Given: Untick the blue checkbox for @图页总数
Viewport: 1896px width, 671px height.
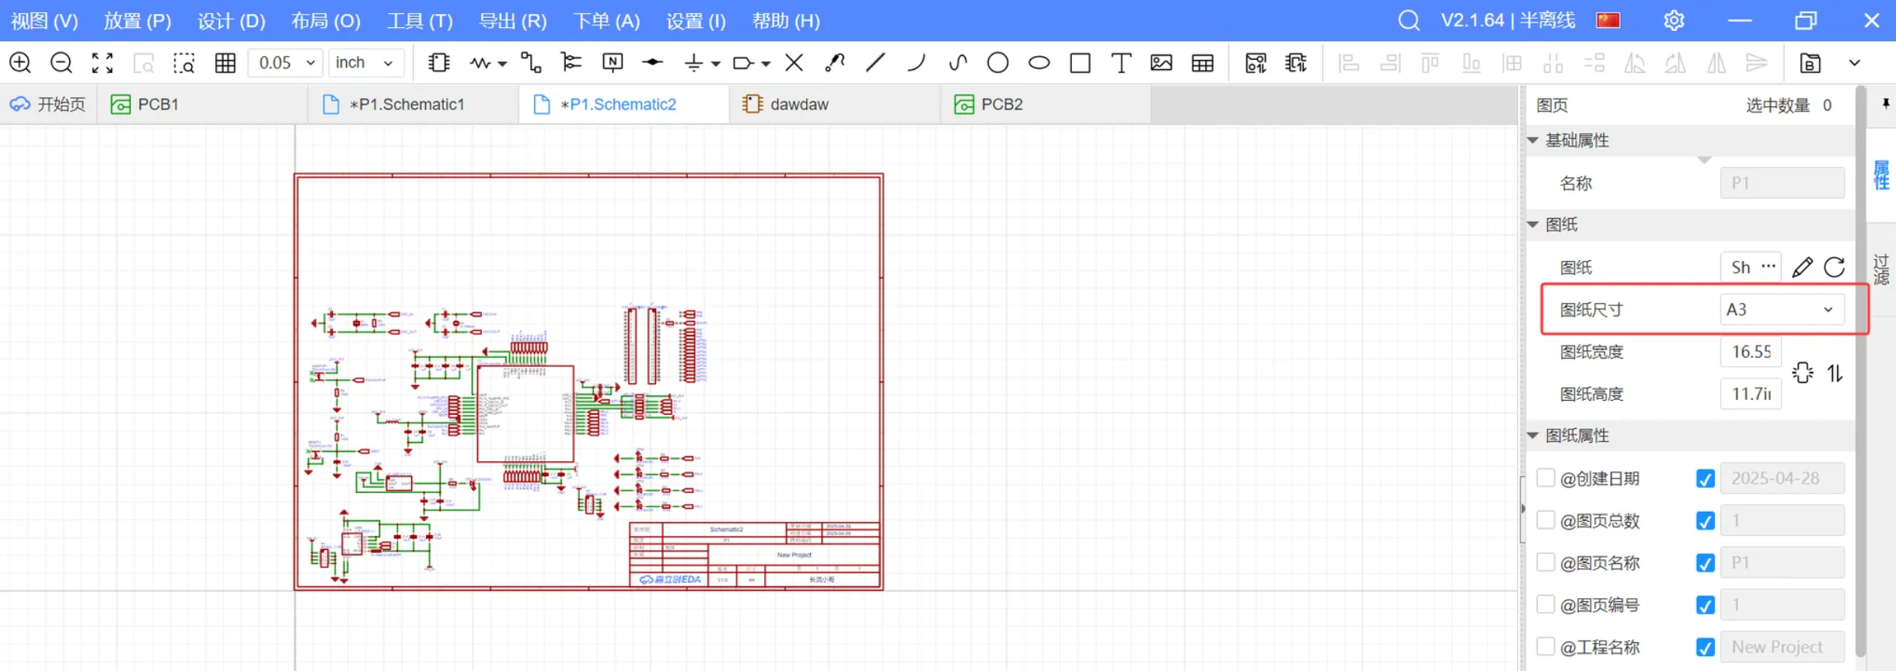Looking at the screenshot, I should [1705, 520].
